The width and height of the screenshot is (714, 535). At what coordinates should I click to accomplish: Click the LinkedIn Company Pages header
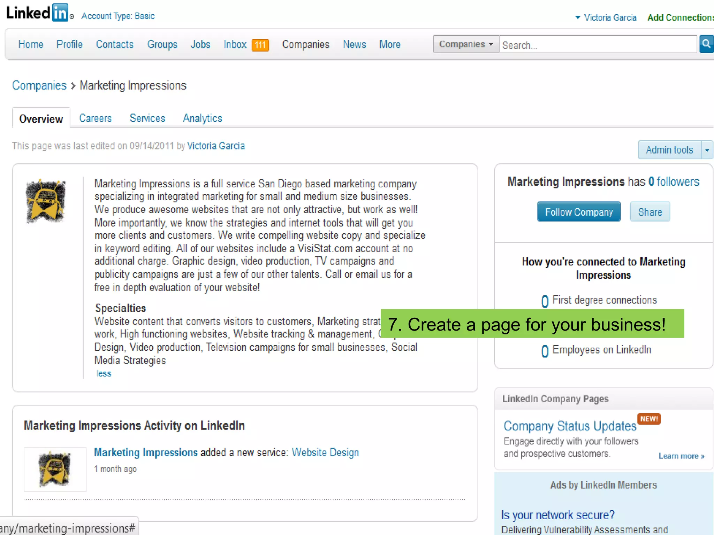click(555, 399)
